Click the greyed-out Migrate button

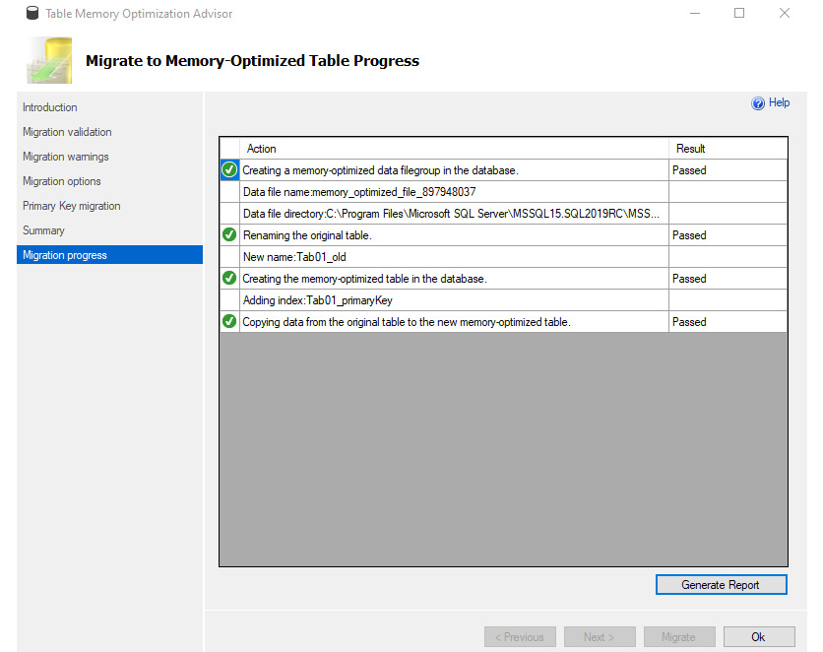(679, 637)
